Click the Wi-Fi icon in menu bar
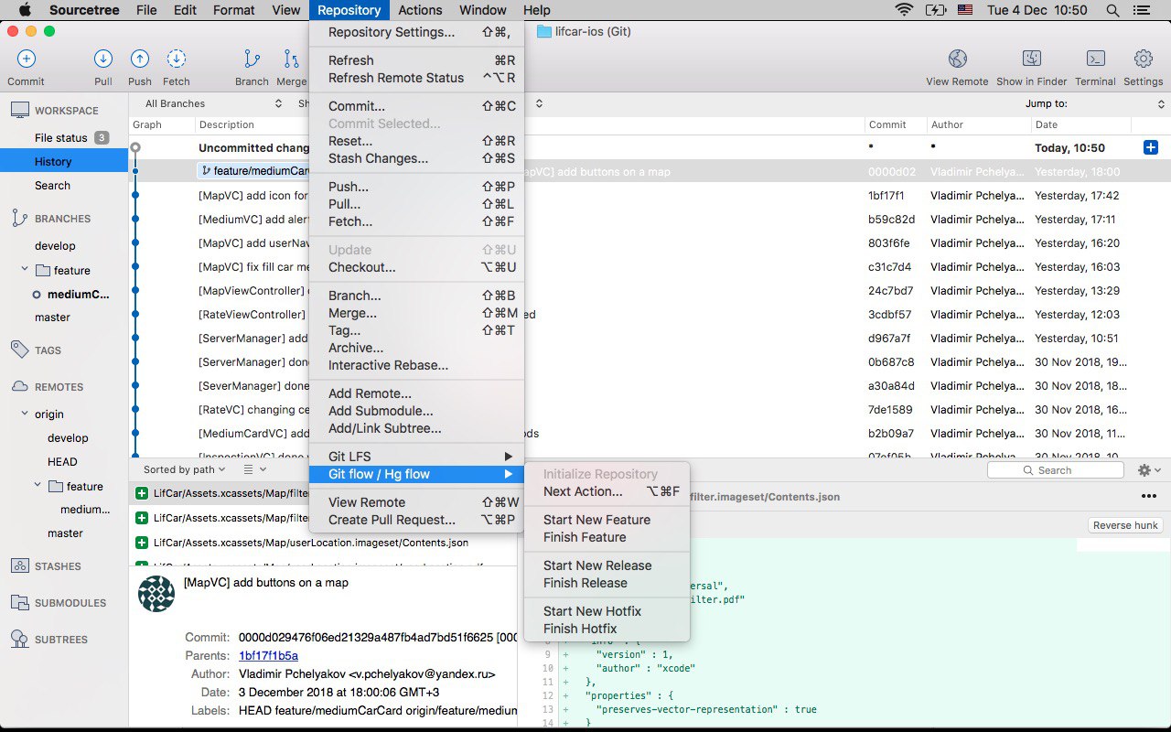Viewport: 1171px width, 732px height. click(x=905, y=10)
